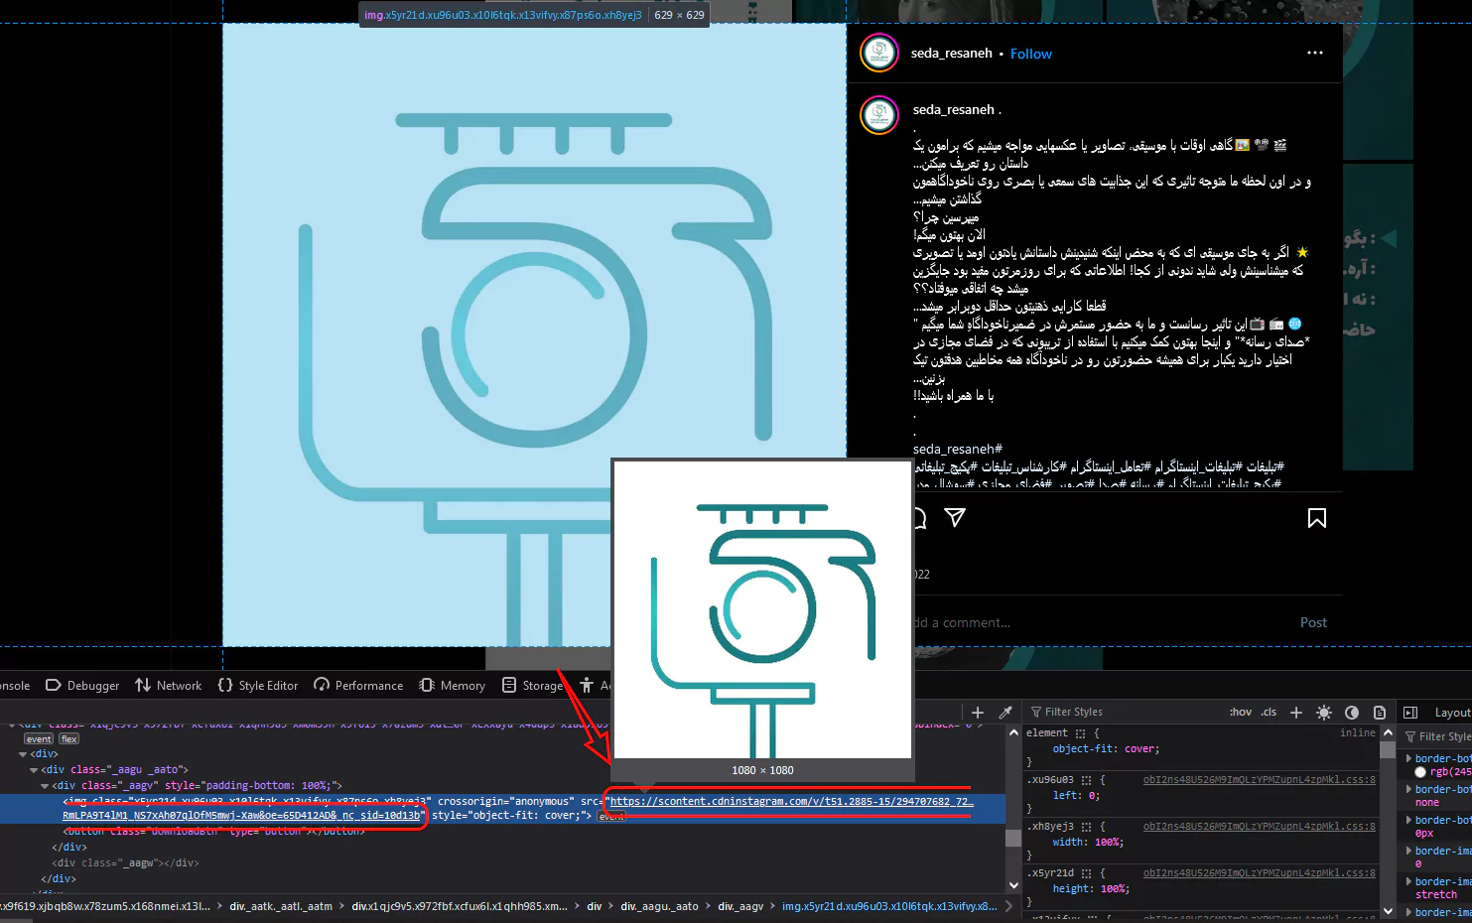Click the plus icon to create new node
This screenshot has height=923, width=1472.
(x=978, y=713)
